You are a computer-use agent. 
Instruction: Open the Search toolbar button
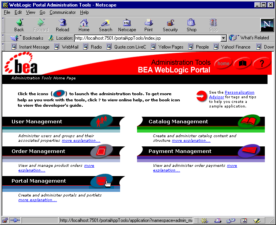tap(105, 25)
